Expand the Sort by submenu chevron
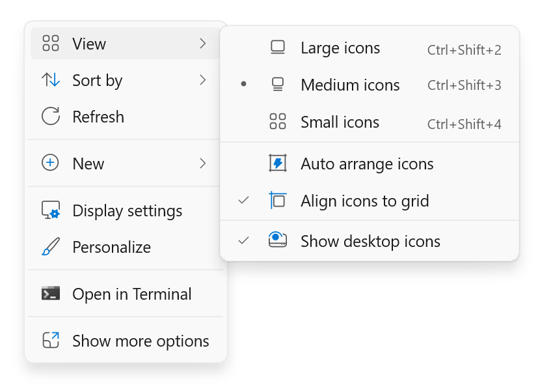553x387 pixels. coord(204,80)
